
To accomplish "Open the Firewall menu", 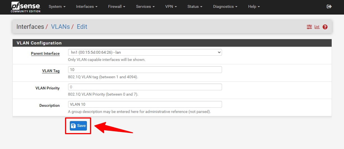I will pos(117,6).
